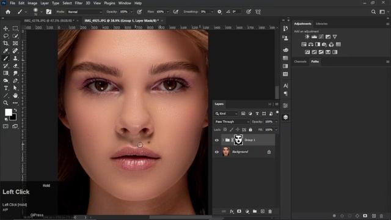Screen dimensions: 391x220
Task: Swap foreground and background colors
Action: [15, 110]
